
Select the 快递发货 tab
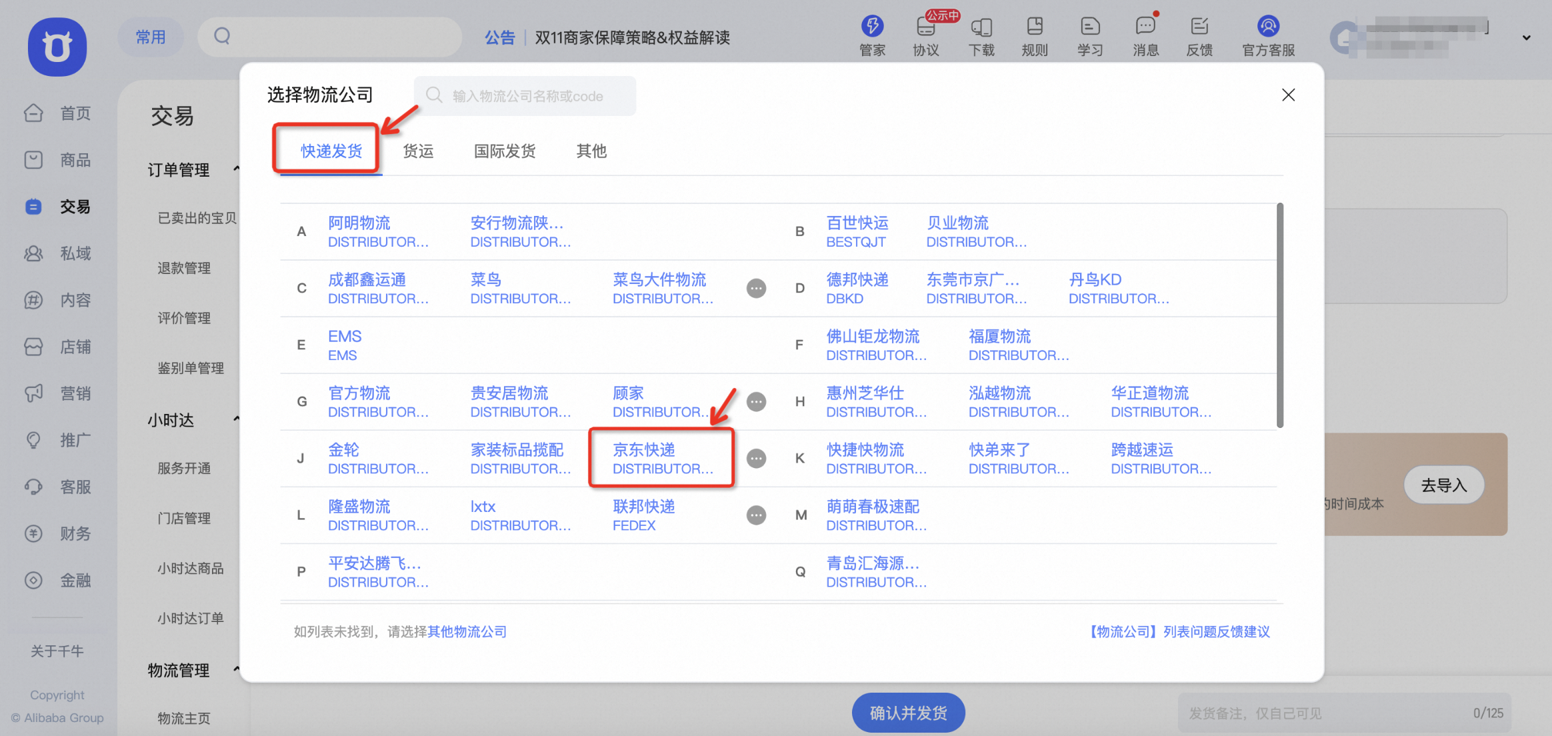coord(331,151)
